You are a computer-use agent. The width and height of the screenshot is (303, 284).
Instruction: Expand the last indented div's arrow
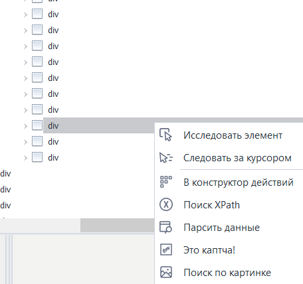click(x=25, y=158)
